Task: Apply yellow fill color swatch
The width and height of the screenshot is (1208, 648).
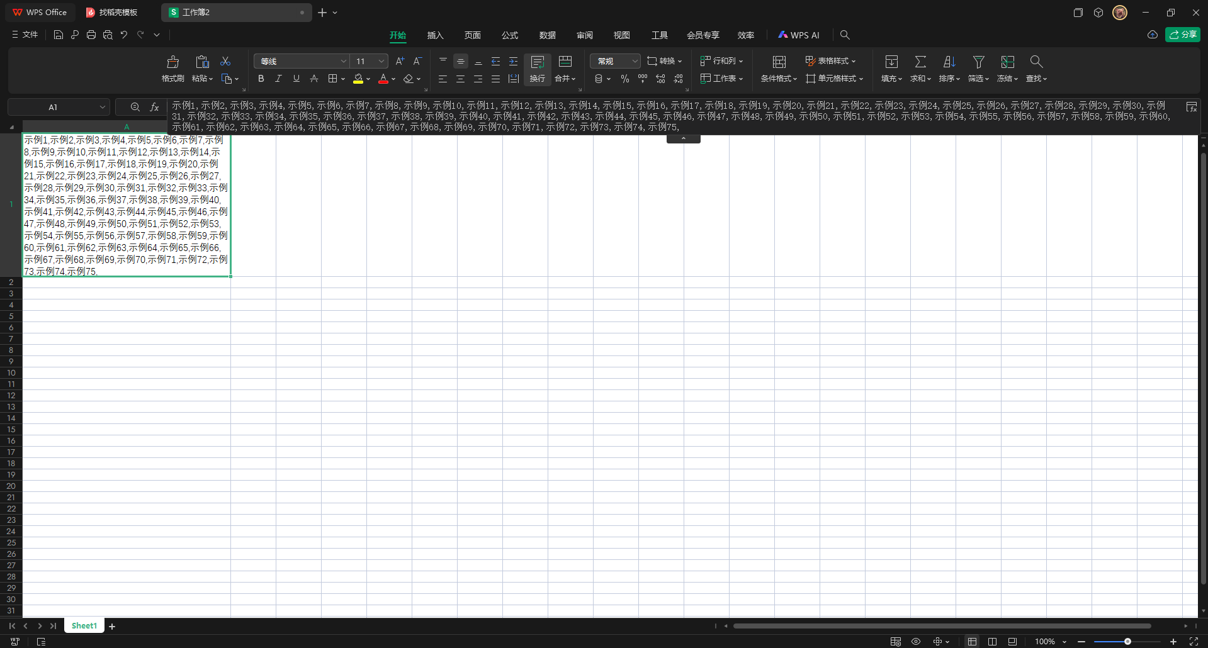Action: coord(358,79)
